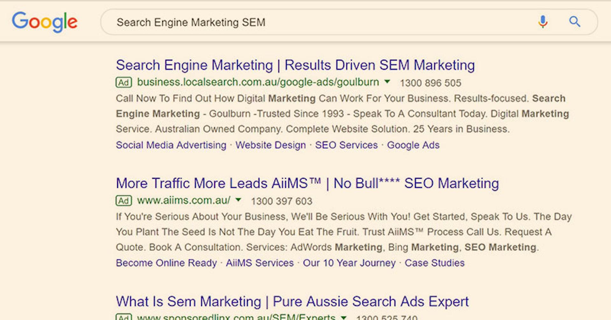Open the Case Studies sitelink
This screenshot has height=320, width=611.
click(x=434, y=263)
